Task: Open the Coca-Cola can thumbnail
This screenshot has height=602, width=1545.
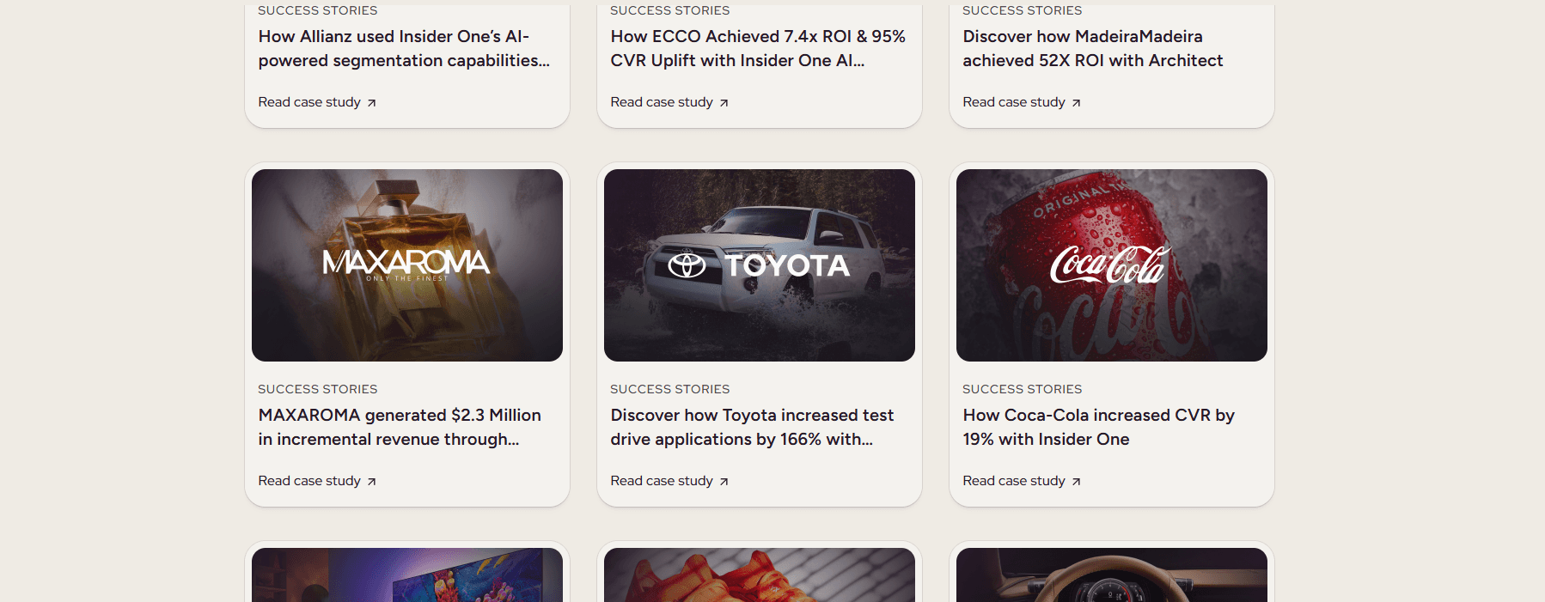Action: (1112, 265)
